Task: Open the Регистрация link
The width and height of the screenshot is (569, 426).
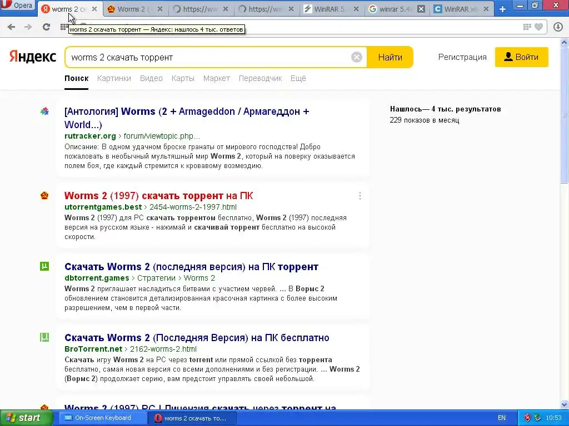Action: tap(462, 57)
